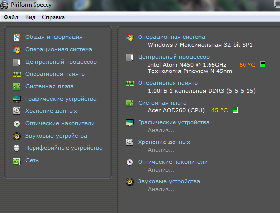The height and width of the screenshot is (213, 280).
Task: Open the Файл menu
Action: click(11, 17)
